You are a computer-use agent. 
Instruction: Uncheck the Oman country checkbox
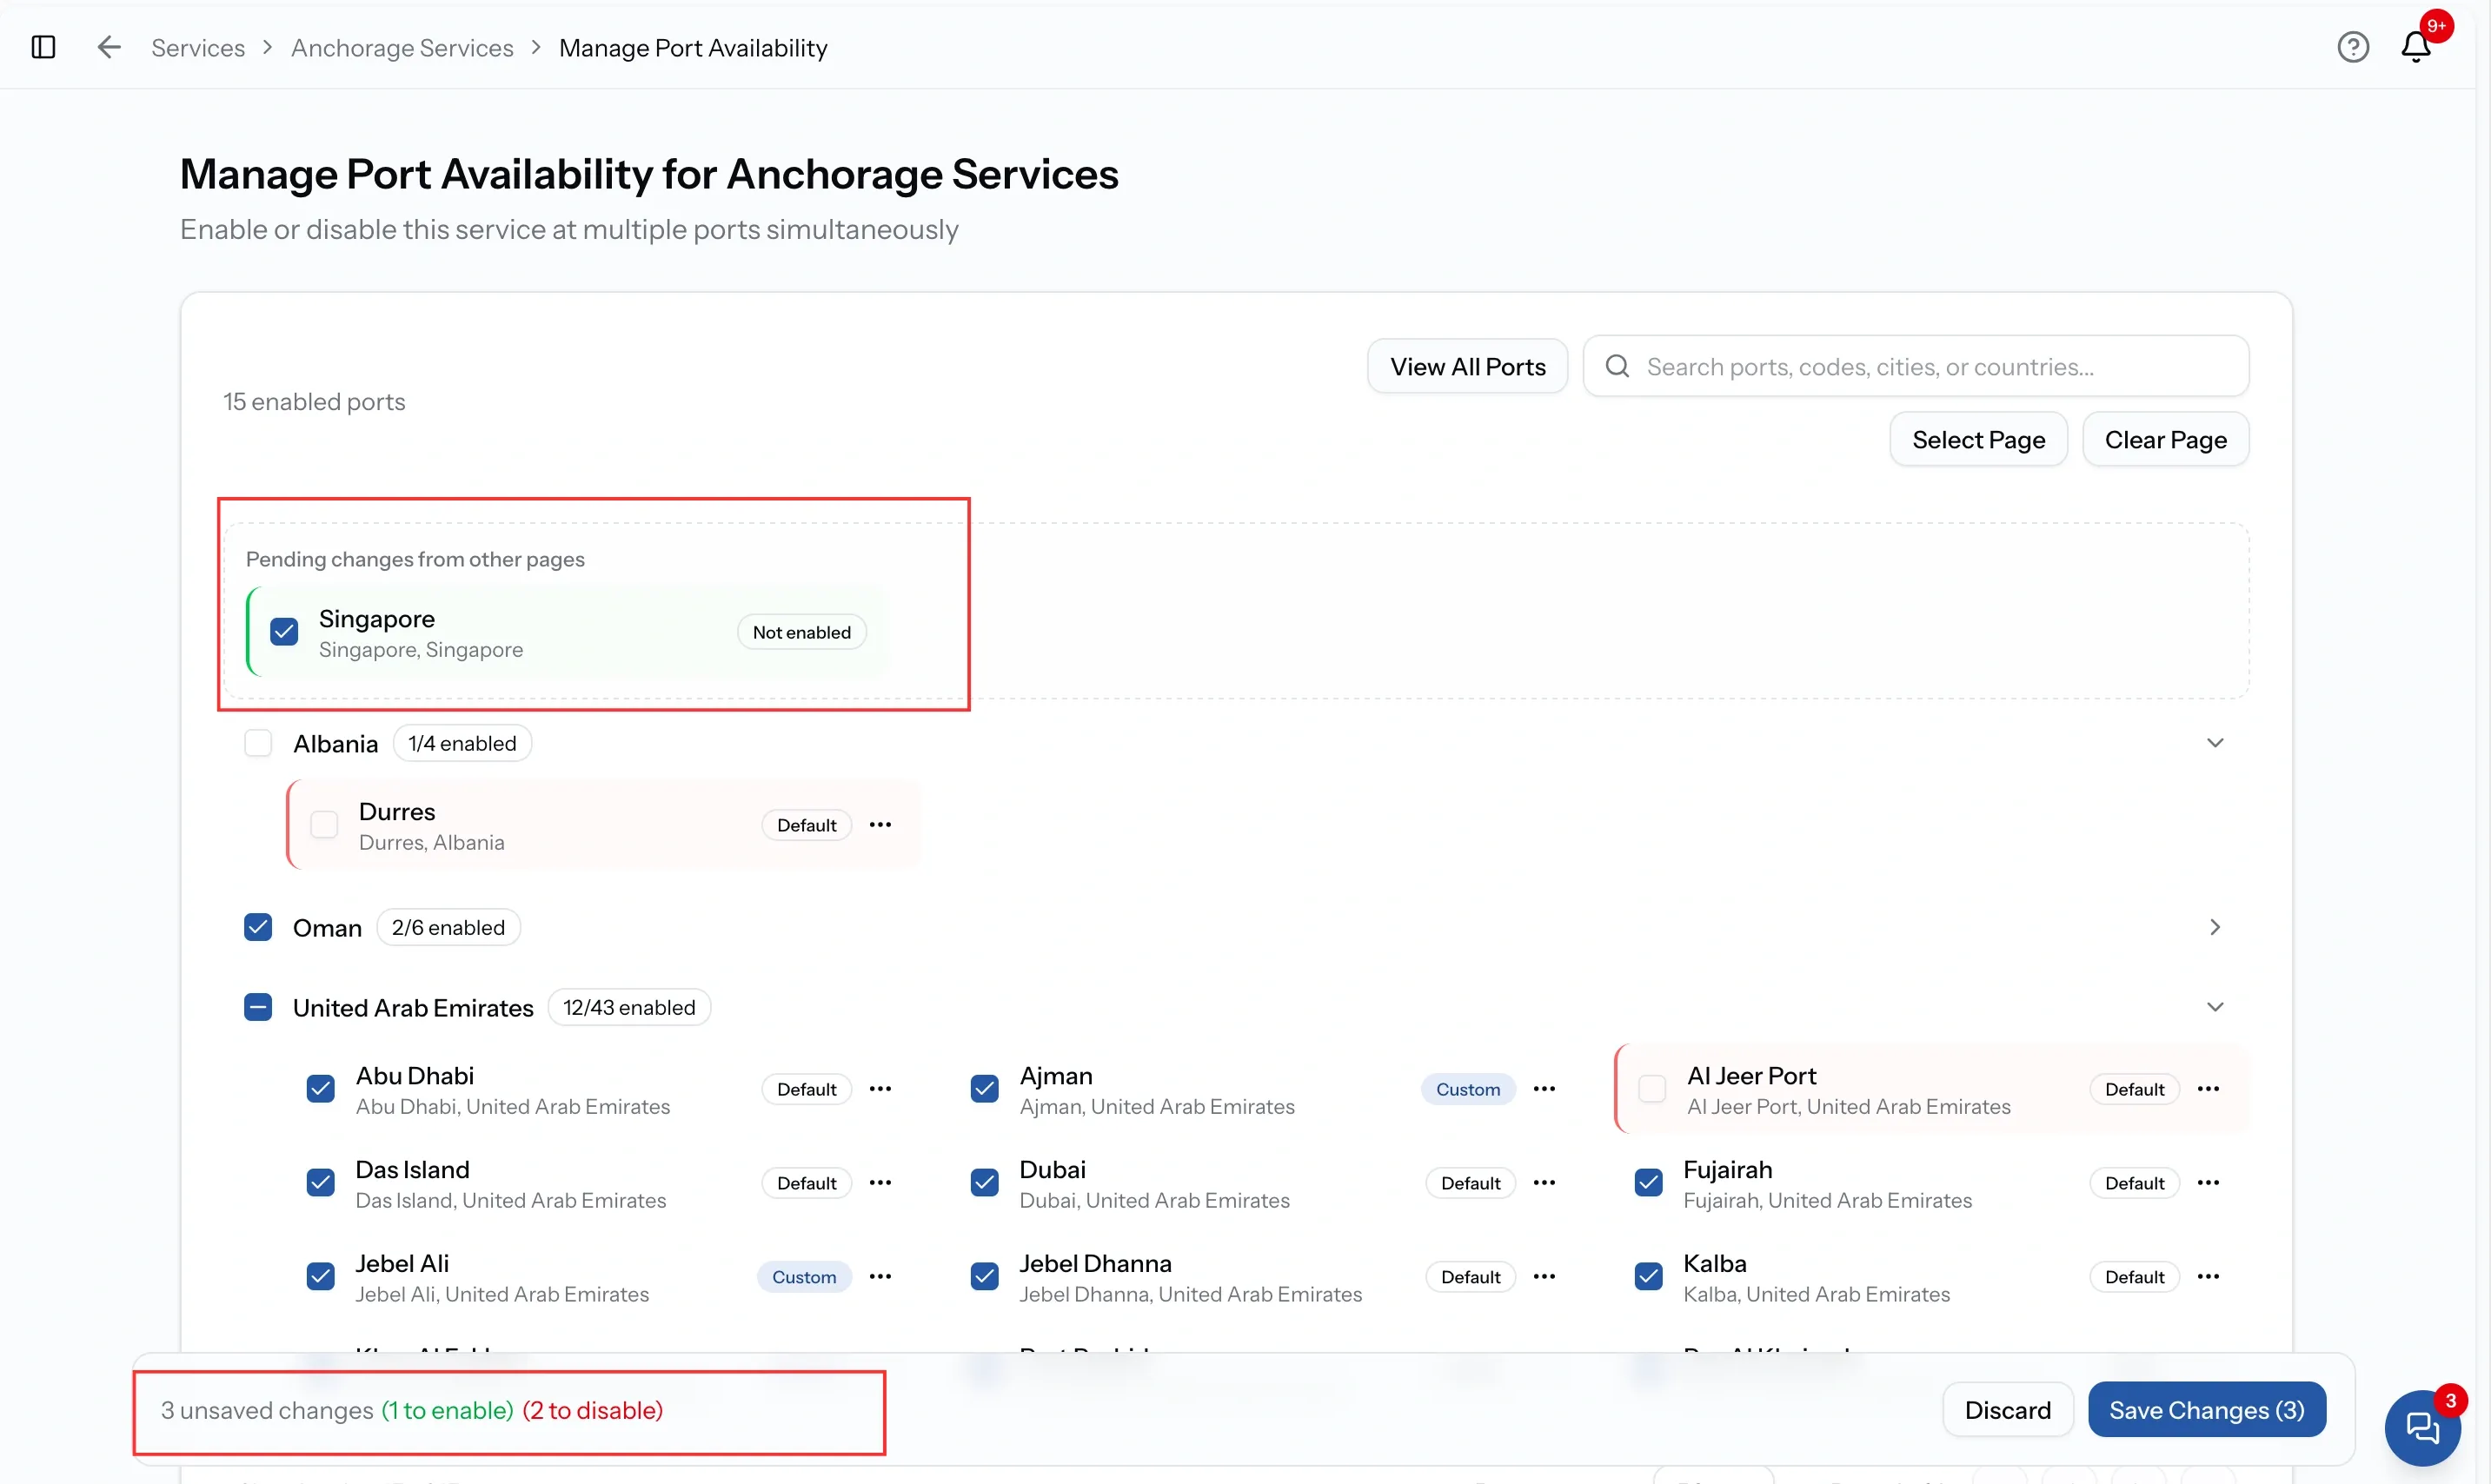(x=258, y=927)
